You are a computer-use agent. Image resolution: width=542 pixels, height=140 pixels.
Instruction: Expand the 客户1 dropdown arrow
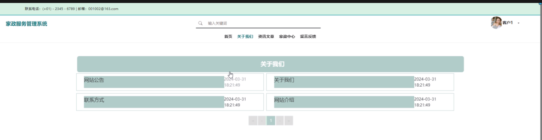tap(518, 23)
